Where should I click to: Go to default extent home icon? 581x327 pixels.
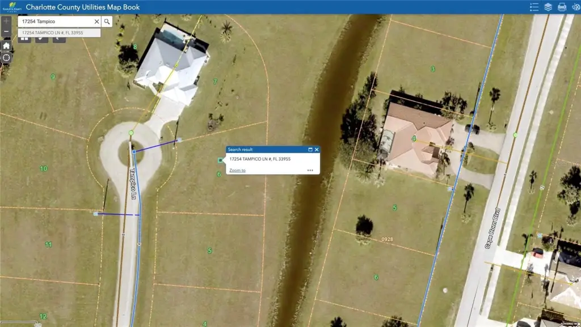click(x=6, y=45)
